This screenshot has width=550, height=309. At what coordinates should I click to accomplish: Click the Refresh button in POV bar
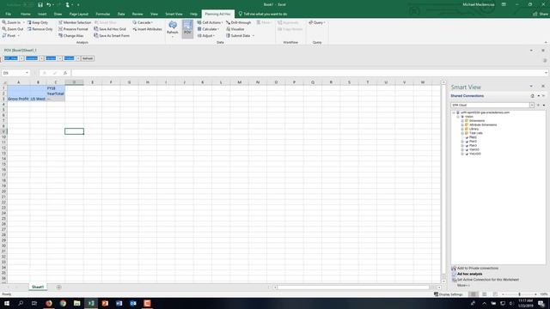(x=88, y=58)
